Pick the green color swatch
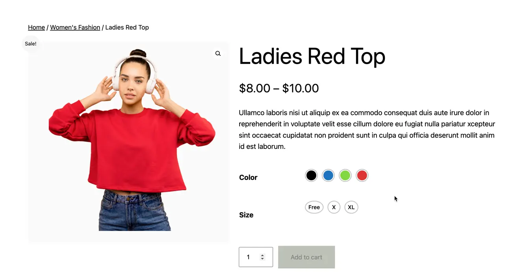Image resolution: width=515 pixels, height=275 pixels. [x=345, y=175]
